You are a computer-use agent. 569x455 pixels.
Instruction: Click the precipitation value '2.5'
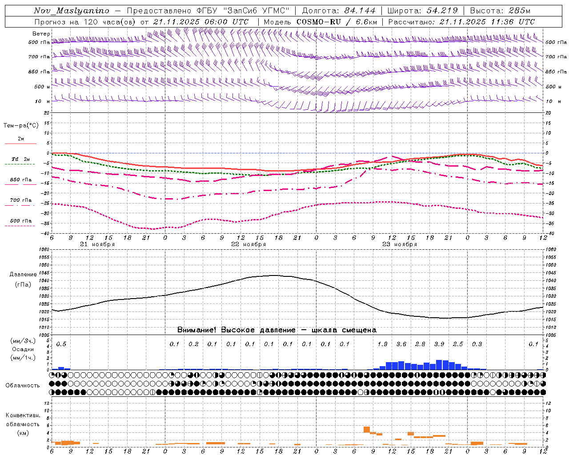pyautogui.click(x=458, y=344)
